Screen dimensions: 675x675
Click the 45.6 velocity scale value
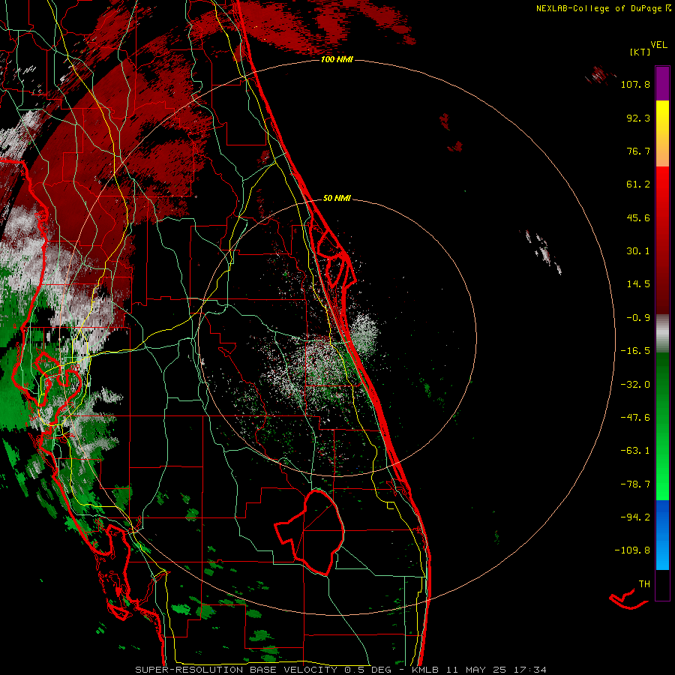pyautogui.click(x=638, y=217)
